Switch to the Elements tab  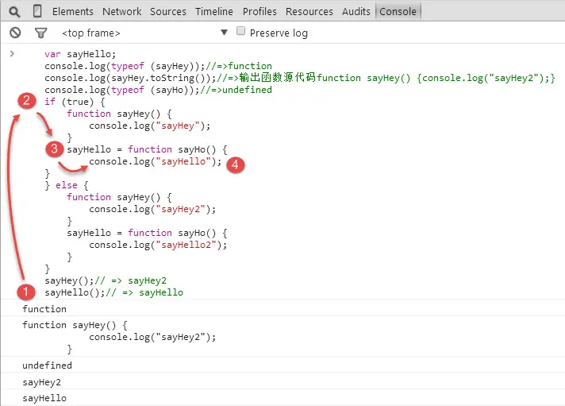click(x=73, y=12)
